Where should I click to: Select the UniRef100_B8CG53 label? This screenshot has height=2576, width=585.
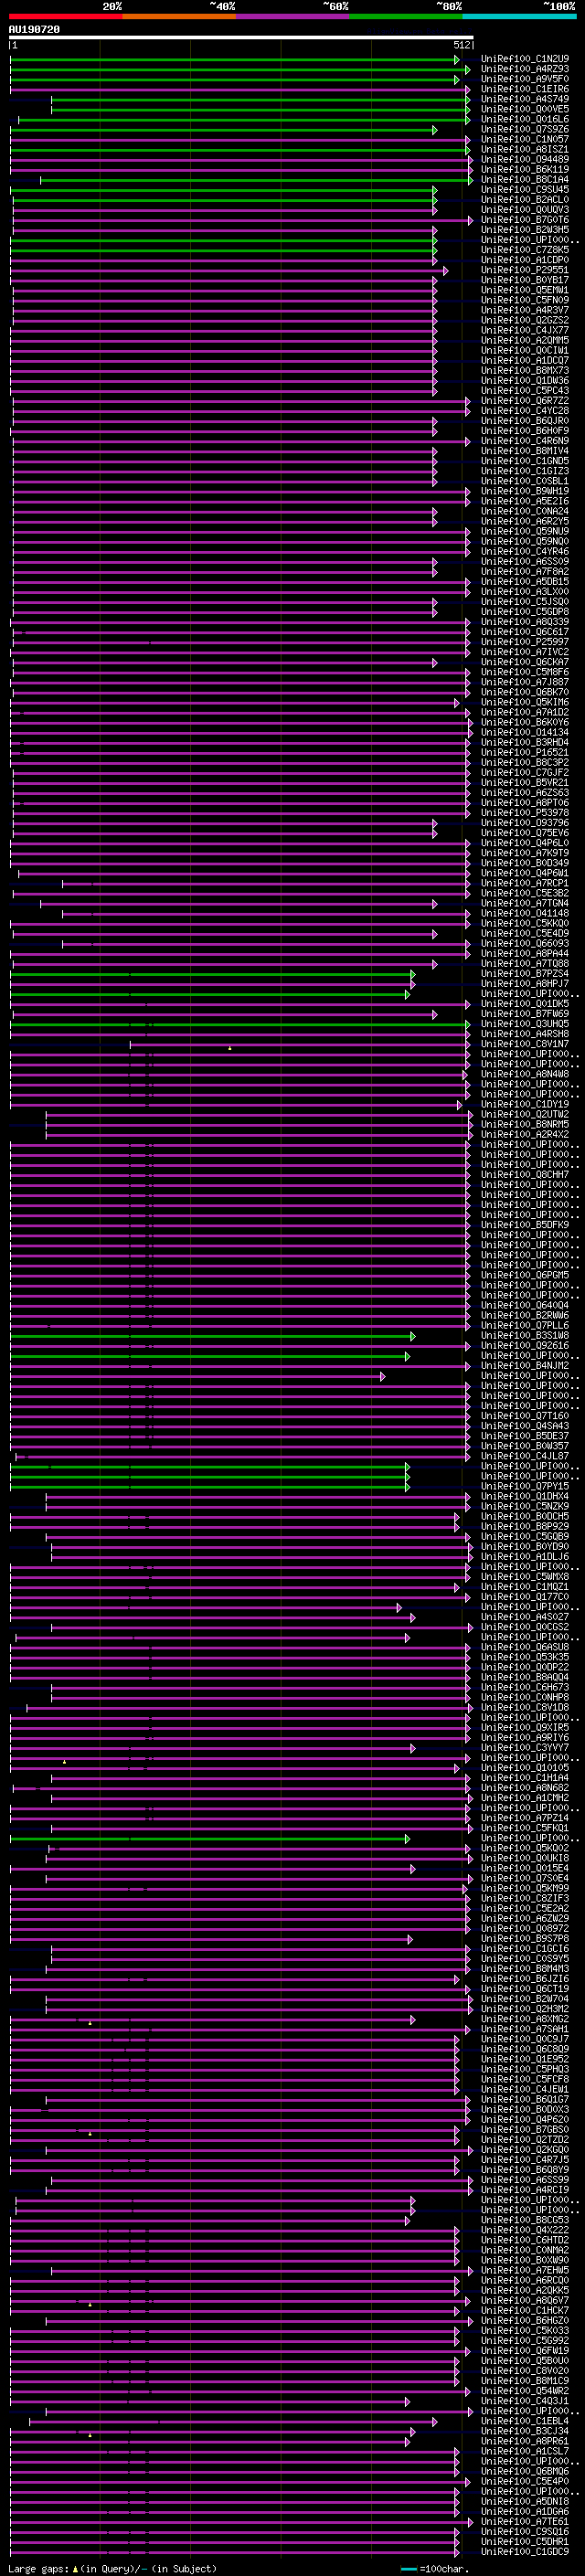[525, 2220]
